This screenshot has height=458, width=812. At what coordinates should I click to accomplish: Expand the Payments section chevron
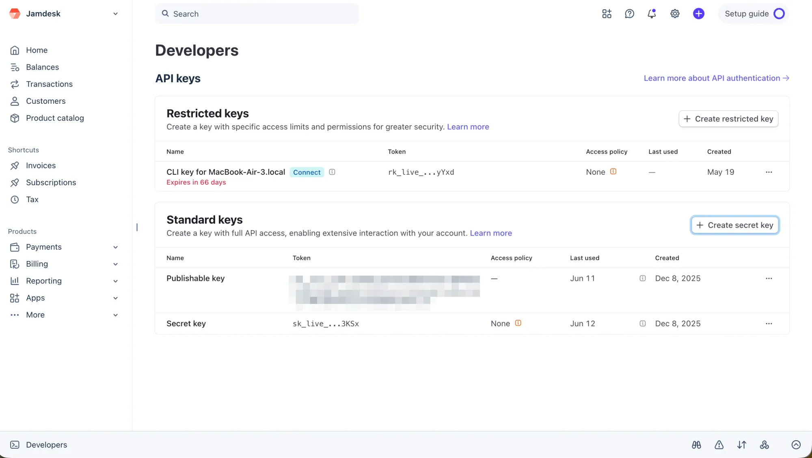[115, 247]
